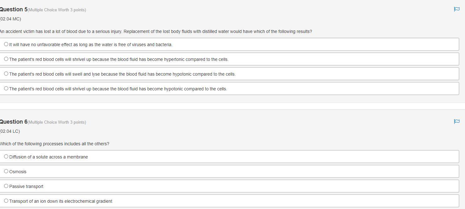Select the 'swell and lyse' answer radio button
The width and height of the screenshot is (465, 209).
tap(6, 74)
